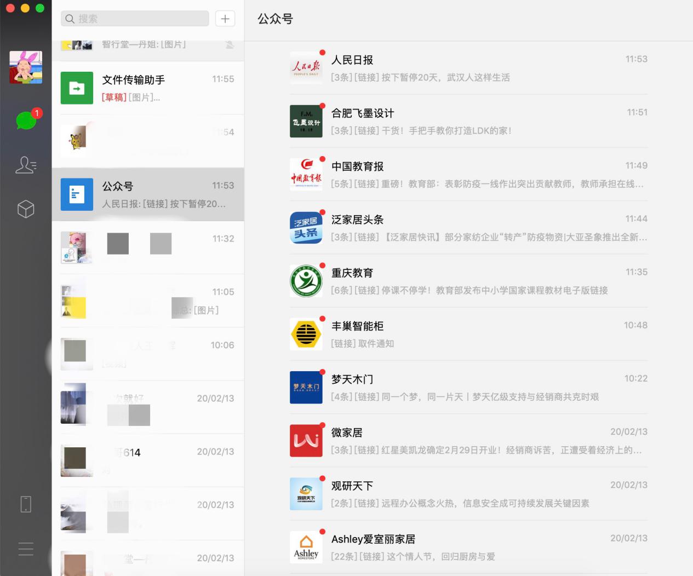
Task: Click preview 同一个梦，同一片天
Action: point(465,396)
